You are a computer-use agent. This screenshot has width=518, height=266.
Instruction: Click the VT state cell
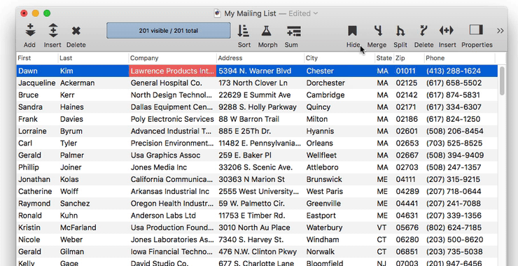(381, 227)
